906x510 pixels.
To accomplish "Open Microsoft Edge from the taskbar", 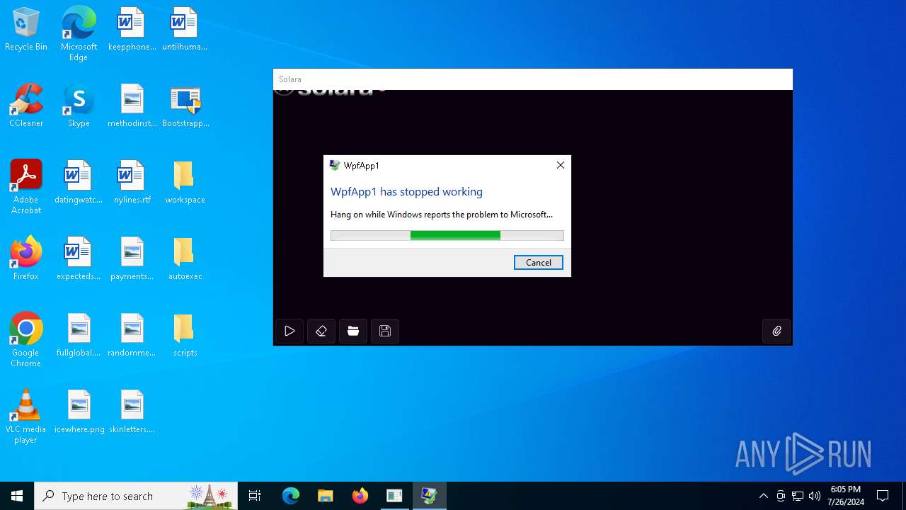I will click(x=291, y=496).
